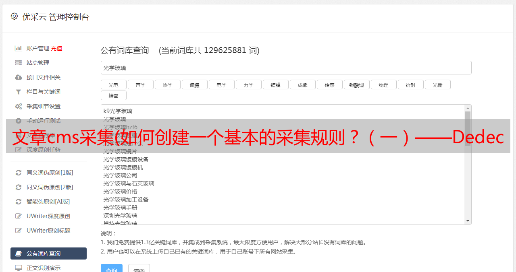Click the 光电 tag button
The height and width of the screenshot is (272, 516).
pyautogui.click(x=113, y=84)
